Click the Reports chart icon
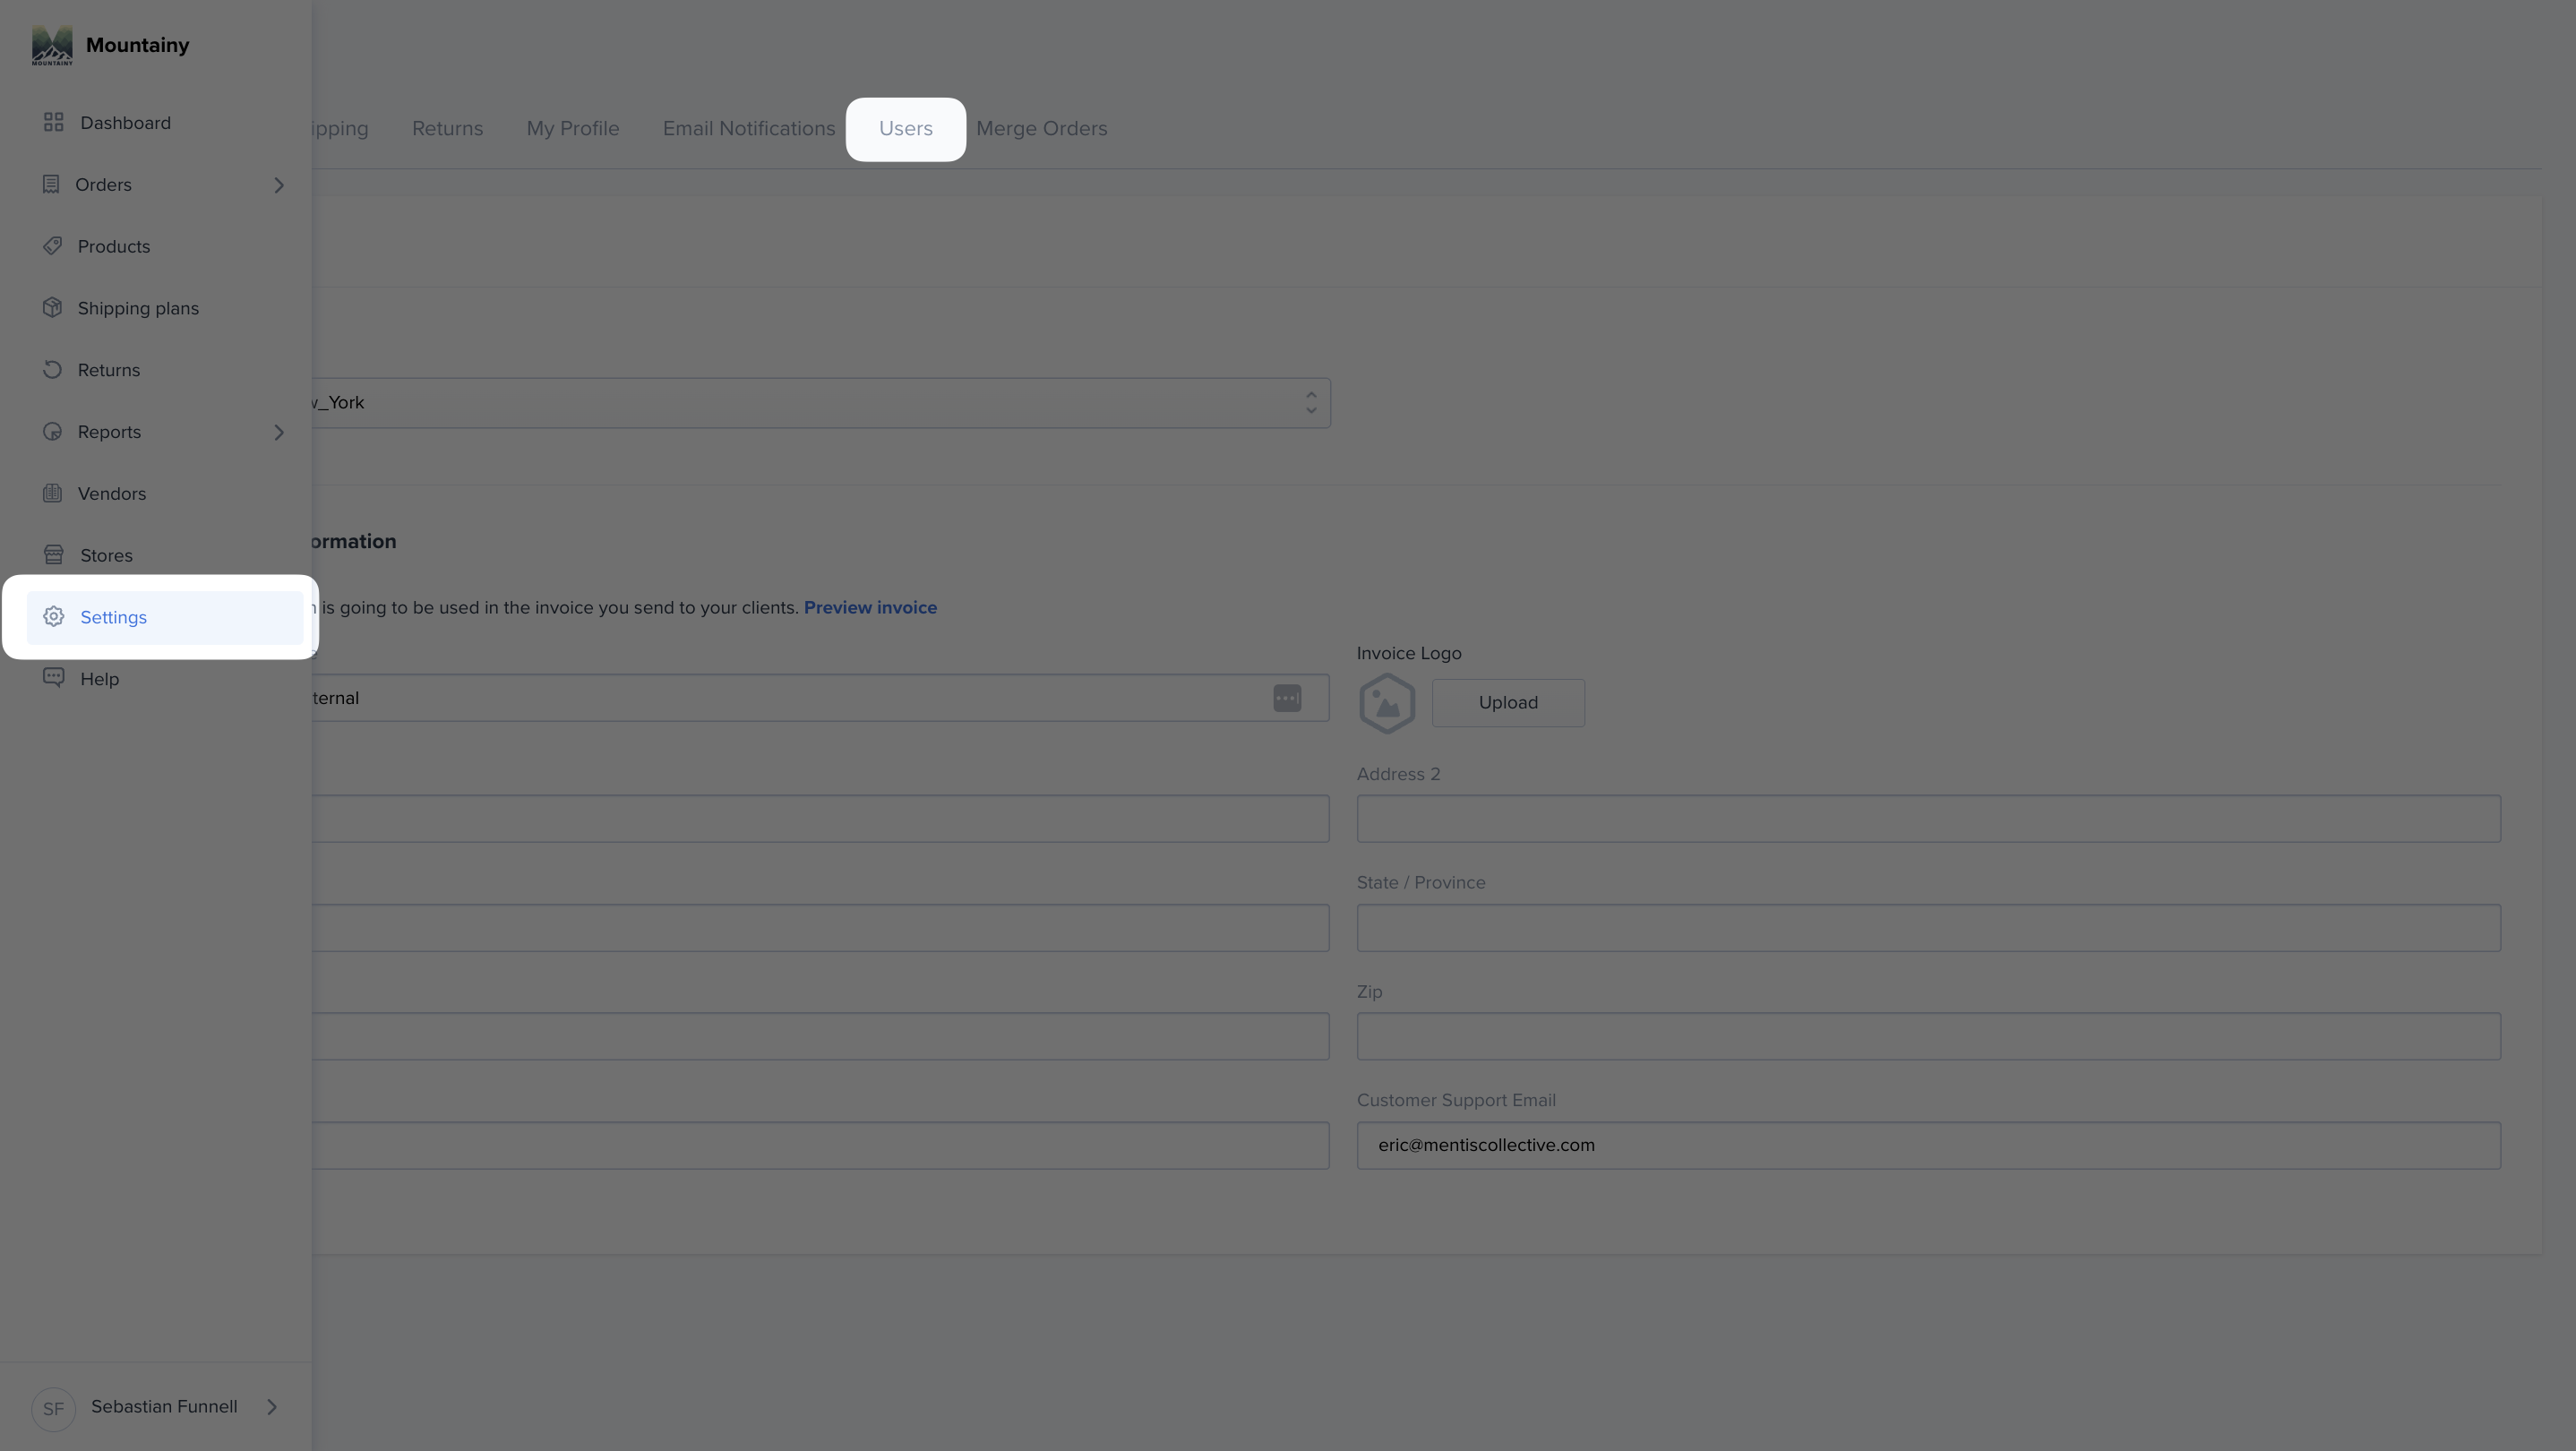Image resolution: width=2576 pixels, height=1451 pixels. [53, 432]
